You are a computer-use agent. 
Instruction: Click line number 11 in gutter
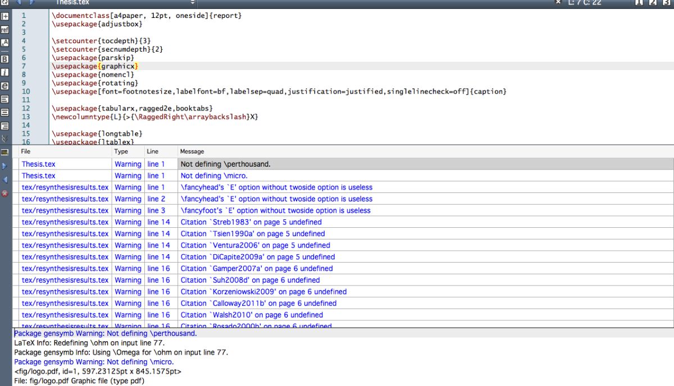[x=26, y=100]
